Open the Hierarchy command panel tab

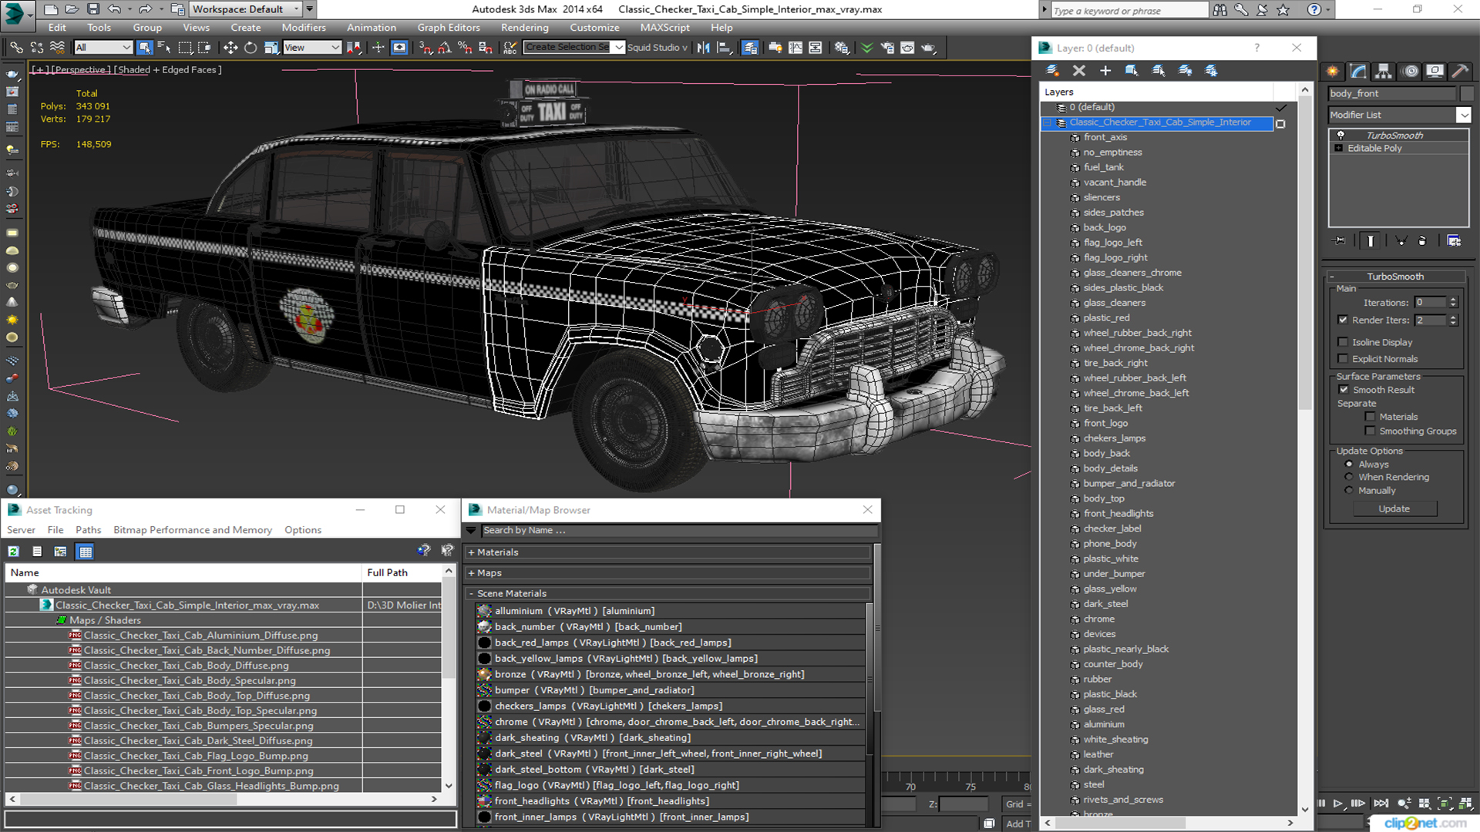(1384, 71)
